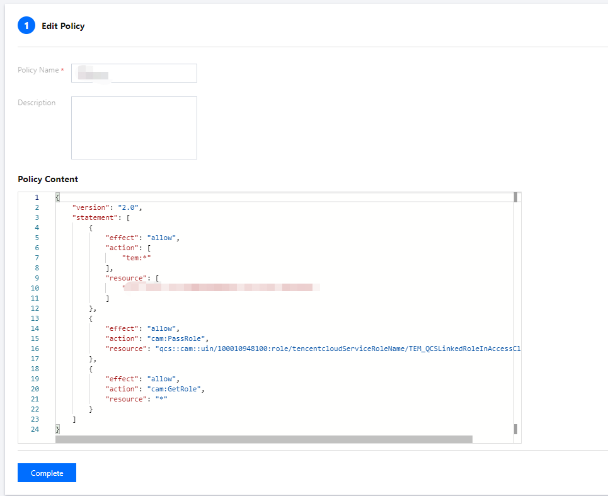Click the "version" key in the policy
The image size is (608, 496).
click(90, 207)
